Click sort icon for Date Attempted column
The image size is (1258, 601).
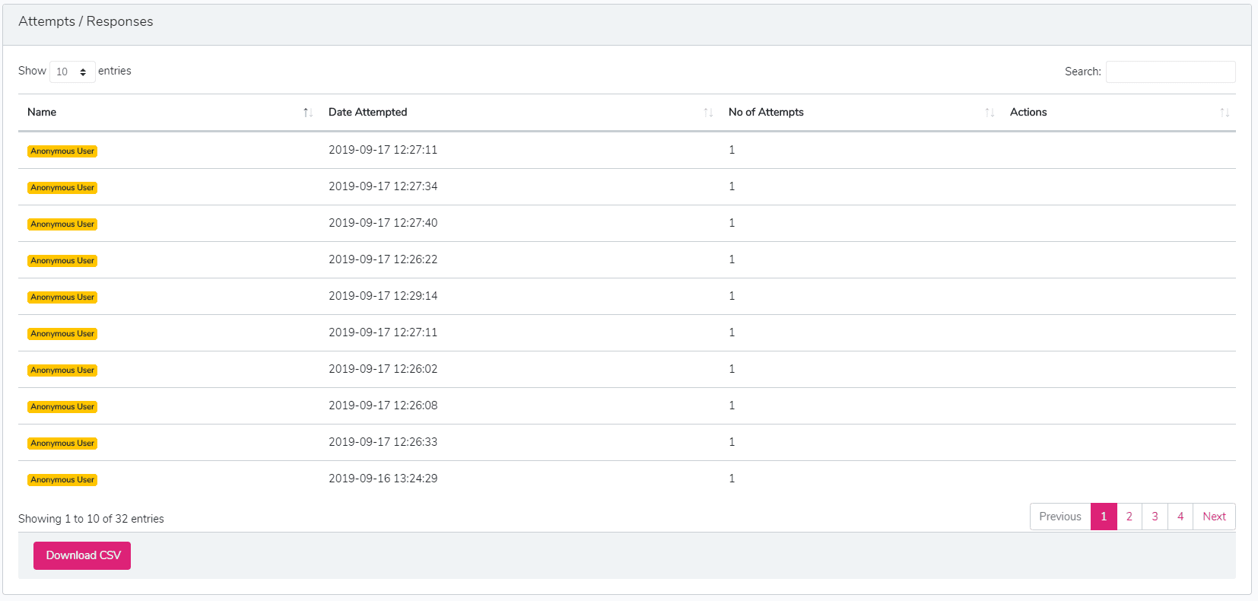[x=708, y=113]
